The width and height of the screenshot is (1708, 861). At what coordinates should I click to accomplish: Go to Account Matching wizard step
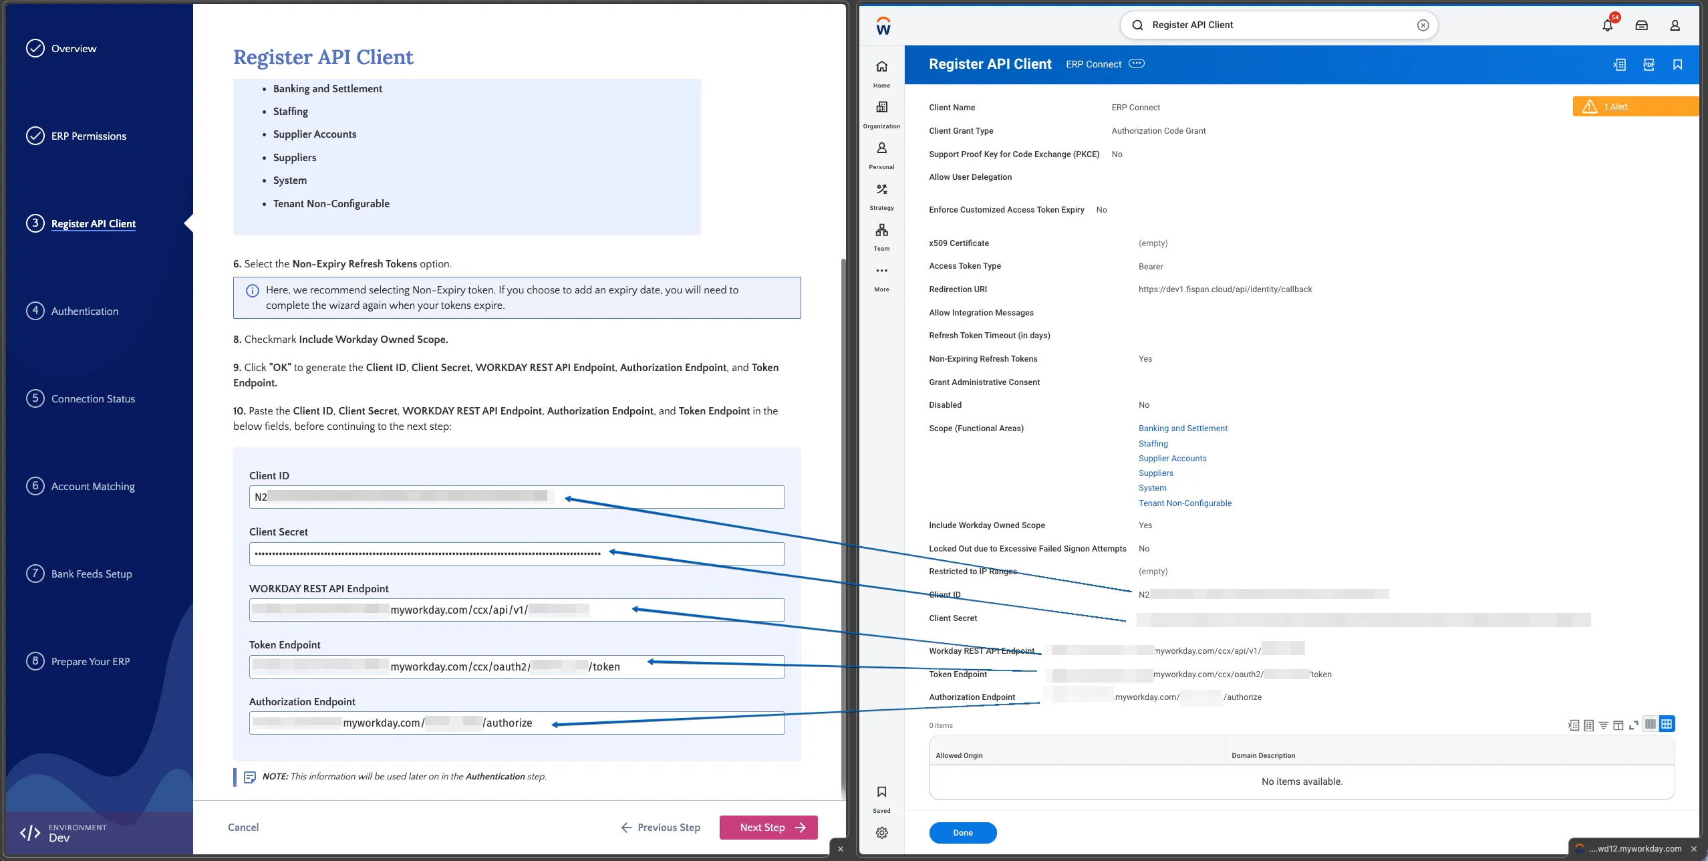click(80, 486)
